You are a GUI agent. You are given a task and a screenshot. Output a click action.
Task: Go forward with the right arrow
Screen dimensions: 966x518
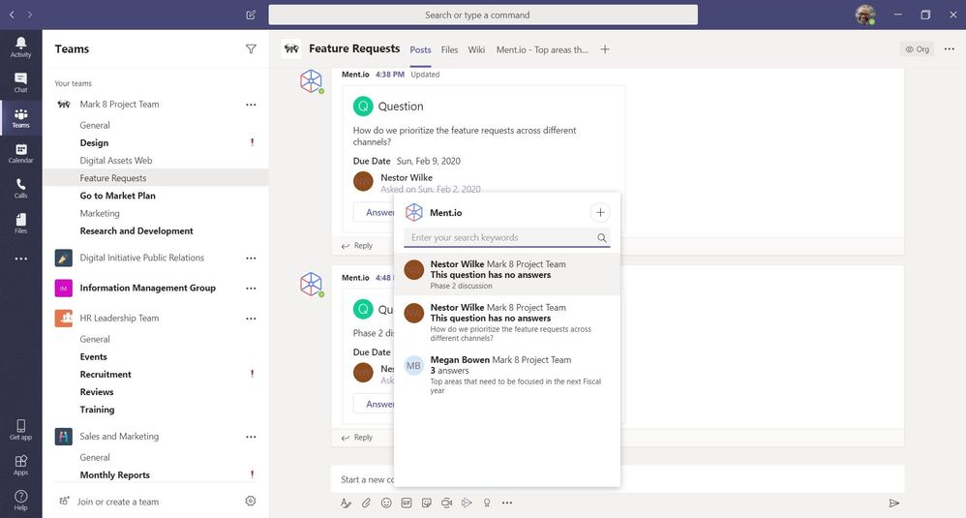tap(30, 15)
